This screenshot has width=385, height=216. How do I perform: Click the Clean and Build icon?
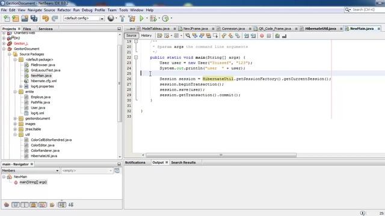pos(132,19)
